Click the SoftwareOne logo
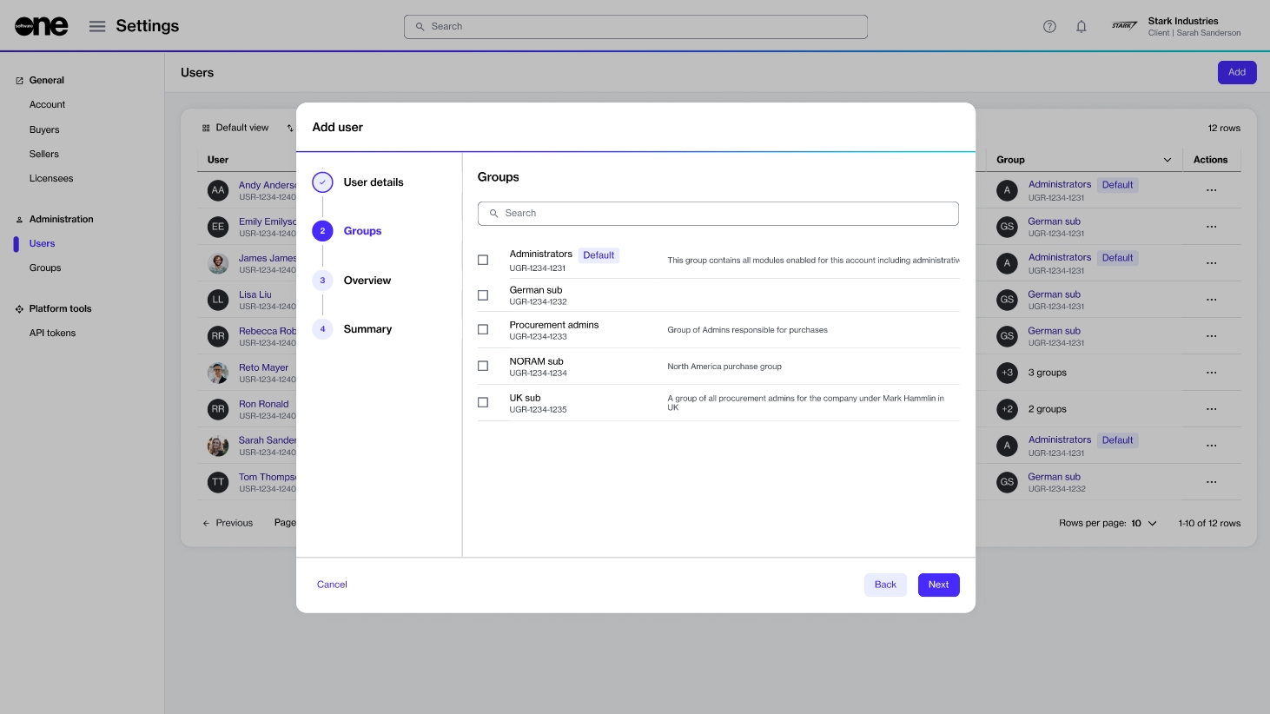 coord(41,26)
